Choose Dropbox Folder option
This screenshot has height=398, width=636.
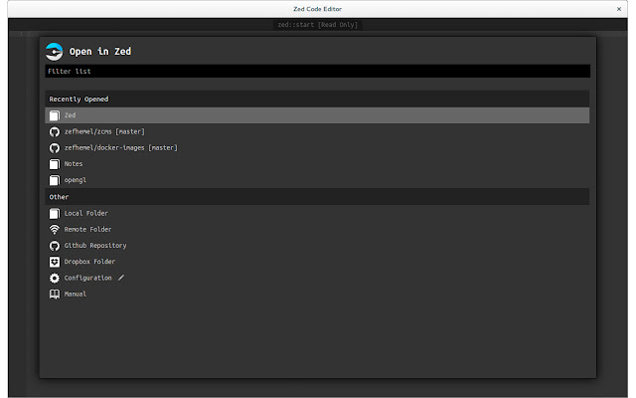pos(317,262)
